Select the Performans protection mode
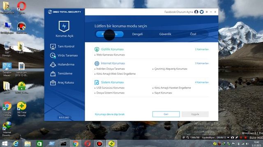Screen dimensions: 263x147 pos(110,34)
